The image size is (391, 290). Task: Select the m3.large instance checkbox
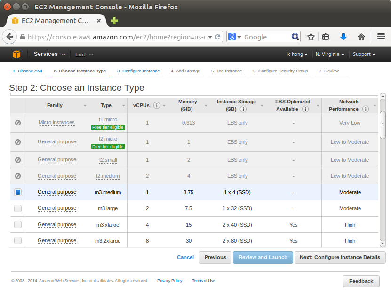[x=18, y=208]
